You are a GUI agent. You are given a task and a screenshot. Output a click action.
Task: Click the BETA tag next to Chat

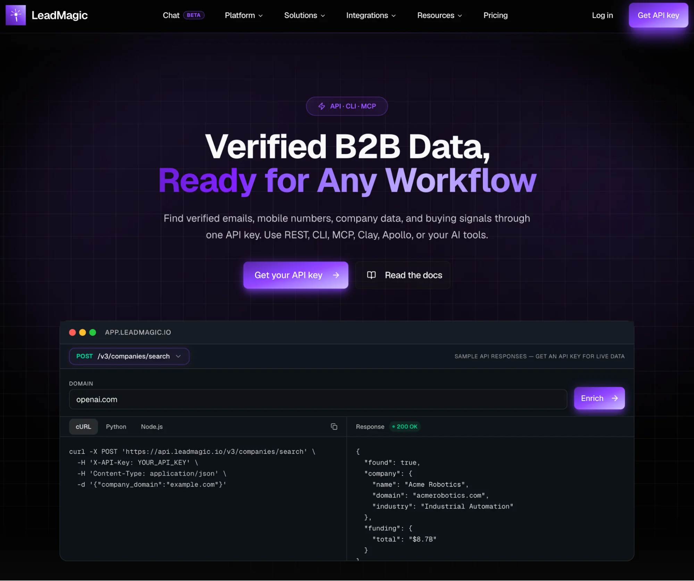point(193,15)
